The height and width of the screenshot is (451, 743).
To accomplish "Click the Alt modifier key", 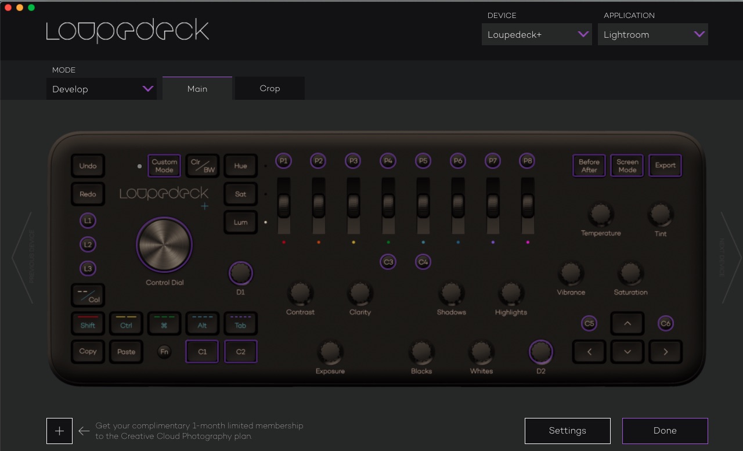I will pyautogui.click(x=202, y=324).
